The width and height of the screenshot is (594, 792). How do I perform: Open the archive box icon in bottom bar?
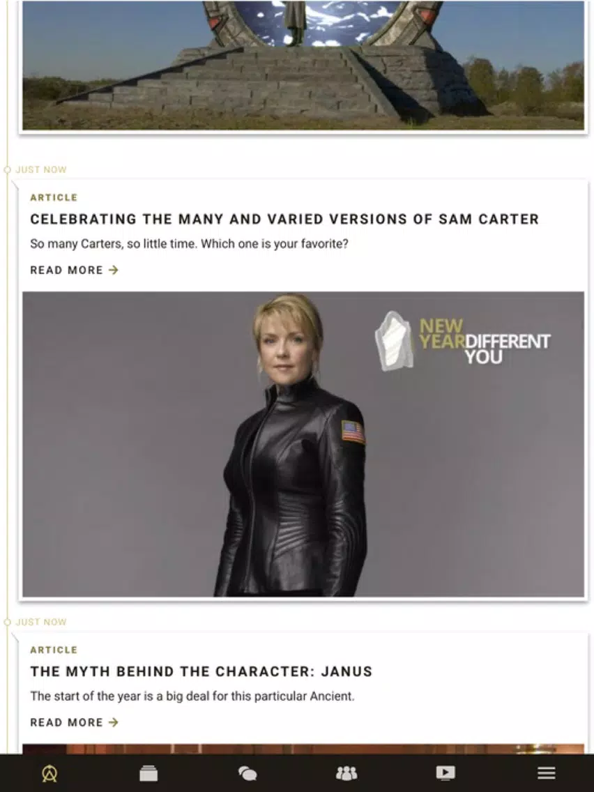(x=148, y=772)
